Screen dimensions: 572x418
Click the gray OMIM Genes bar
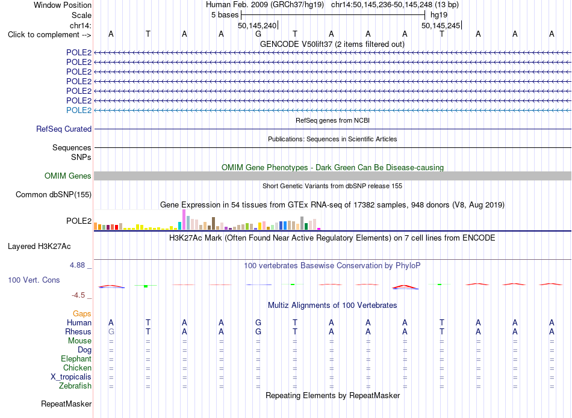point(332,176)
